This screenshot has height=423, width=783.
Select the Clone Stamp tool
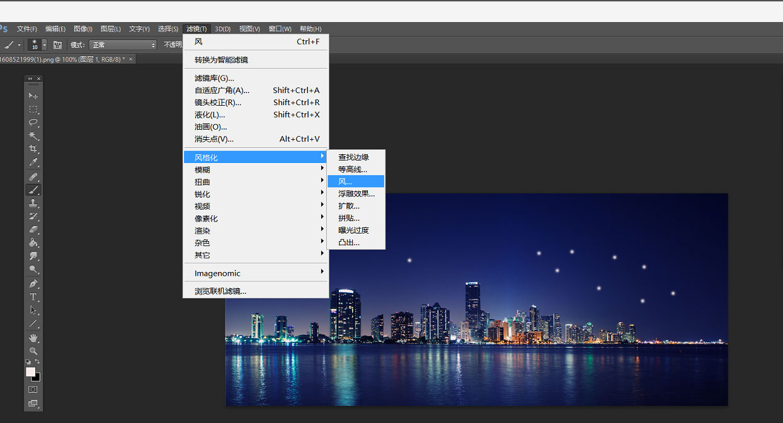[x=33, y=203]
